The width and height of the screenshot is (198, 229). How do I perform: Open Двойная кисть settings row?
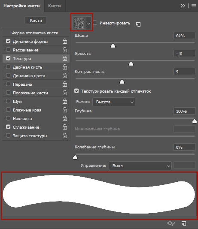tap(36, 67)
